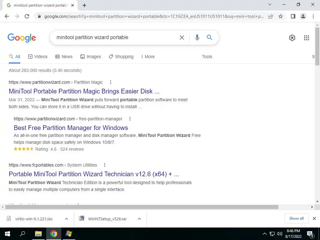
Task: Open MiniTool Portable Partition Magic result link
Action: point(84,91)
